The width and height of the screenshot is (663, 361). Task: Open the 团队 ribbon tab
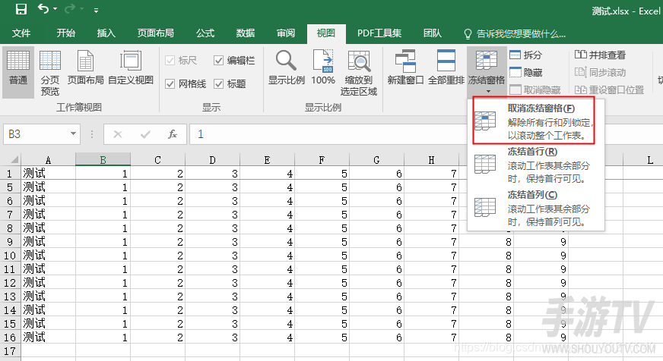[433, 33]
